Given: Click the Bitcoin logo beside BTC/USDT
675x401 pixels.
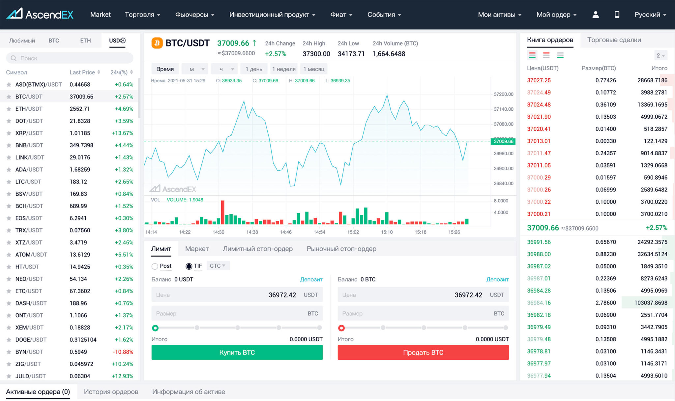Looking at the screenshot, I should point(157,43).
